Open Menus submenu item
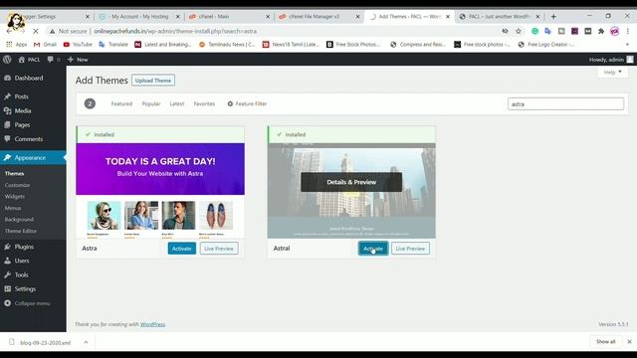 point(13,208)
